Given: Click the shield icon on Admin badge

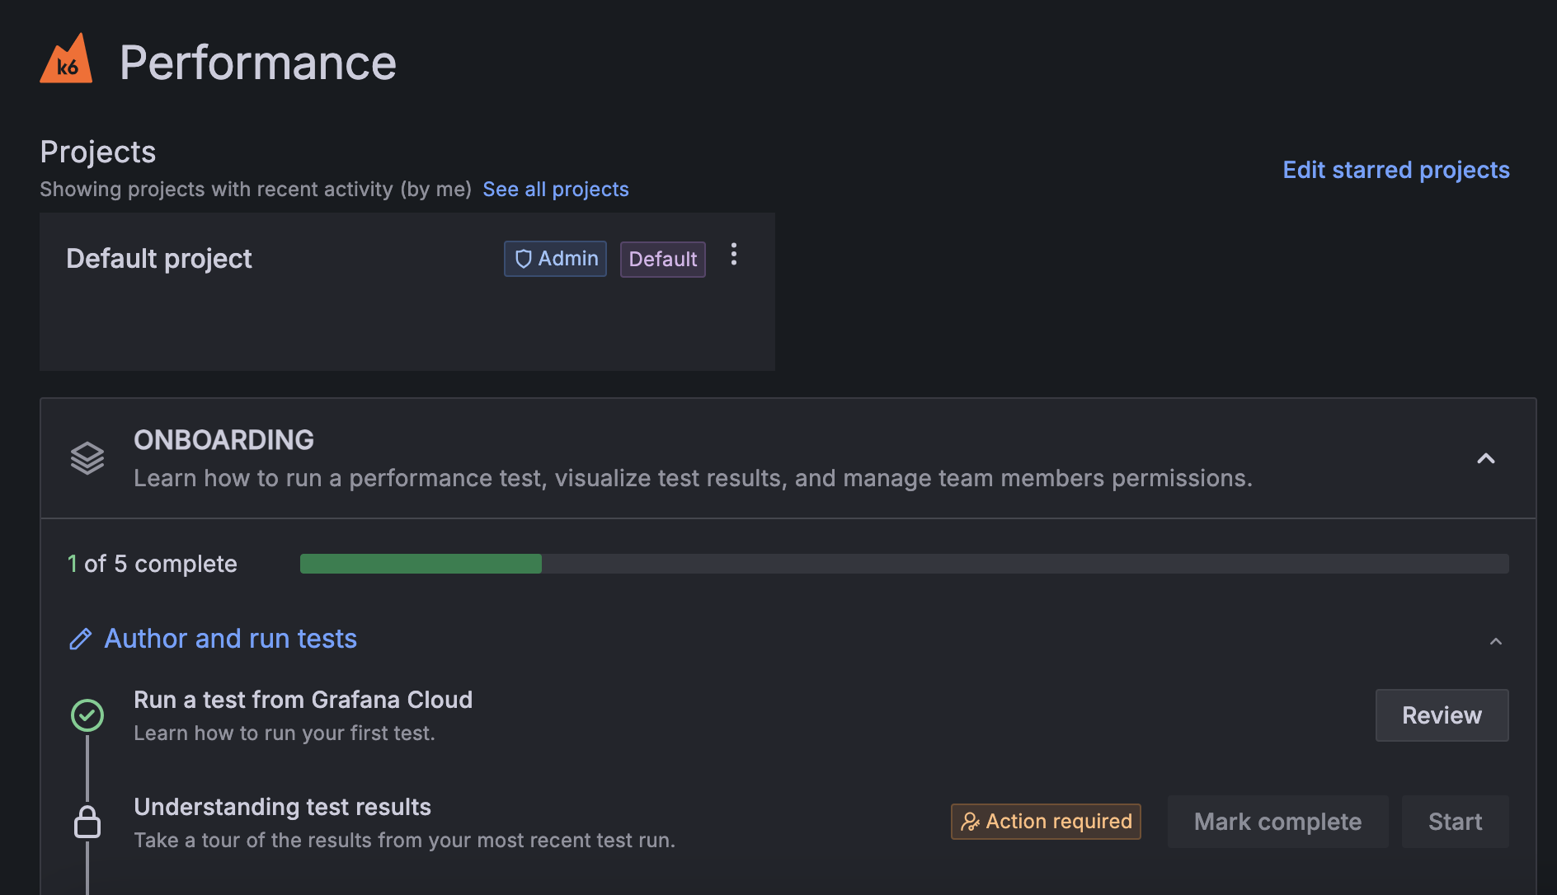Looking at the screenshot, I should pos(523,259).
